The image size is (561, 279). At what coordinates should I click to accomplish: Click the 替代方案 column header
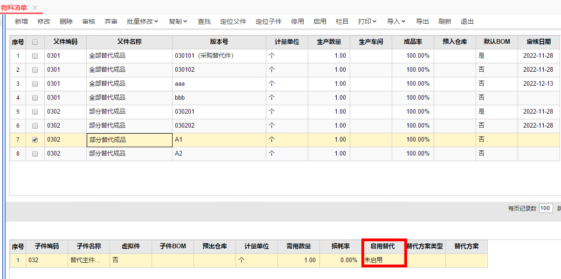[466, 246]
